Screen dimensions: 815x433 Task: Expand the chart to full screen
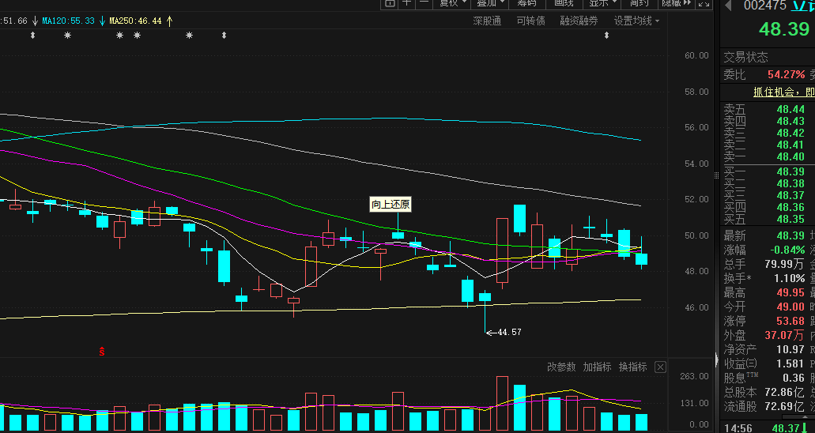(x=704, y=3)
